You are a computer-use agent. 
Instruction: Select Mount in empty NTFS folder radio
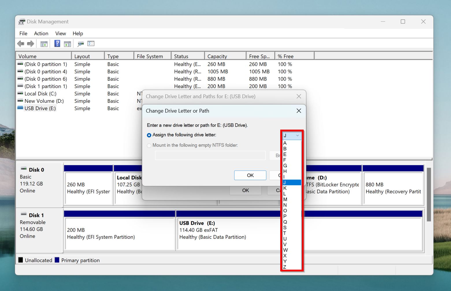pos(149,145)
